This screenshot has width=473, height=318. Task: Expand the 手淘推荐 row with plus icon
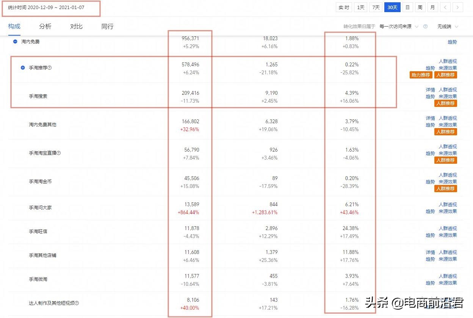click(23, 67)
